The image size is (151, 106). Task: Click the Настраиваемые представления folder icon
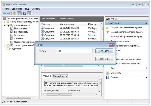(8, 22)
